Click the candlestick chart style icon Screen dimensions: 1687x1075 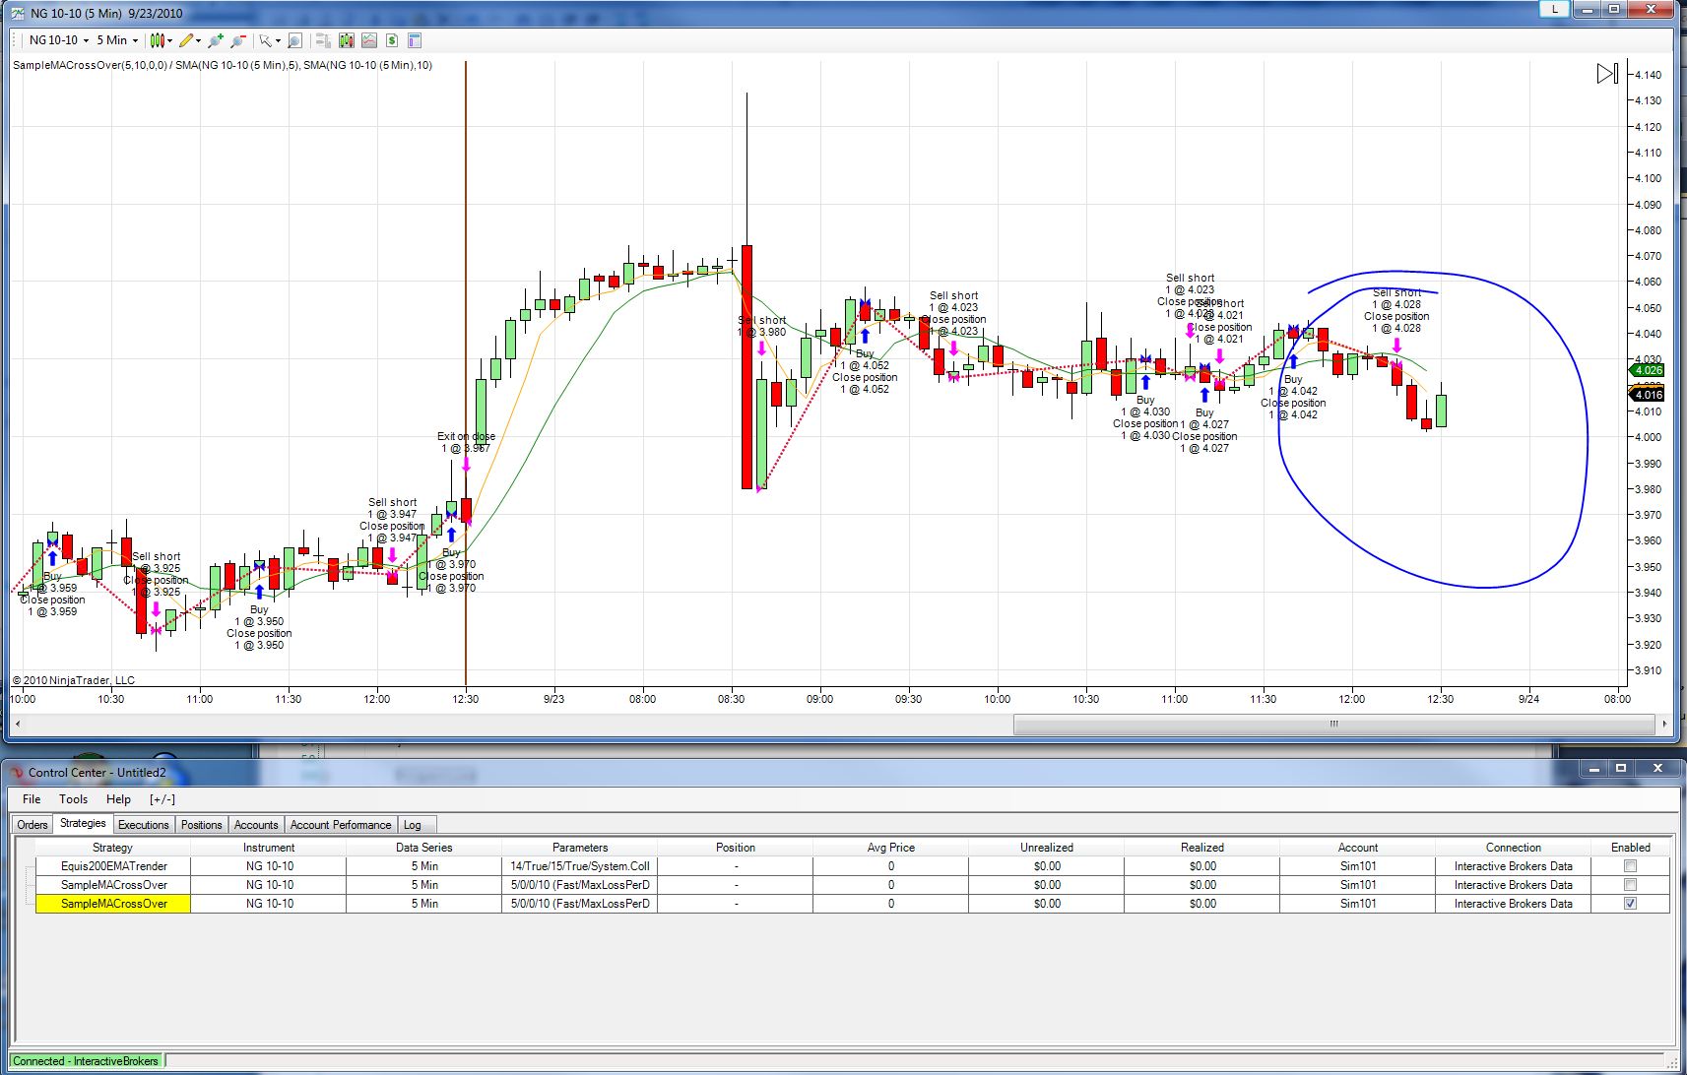[156, 40]
